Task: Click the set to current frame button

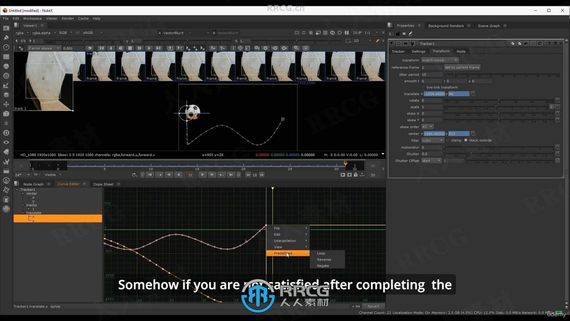Action: [x=462, y=67]
